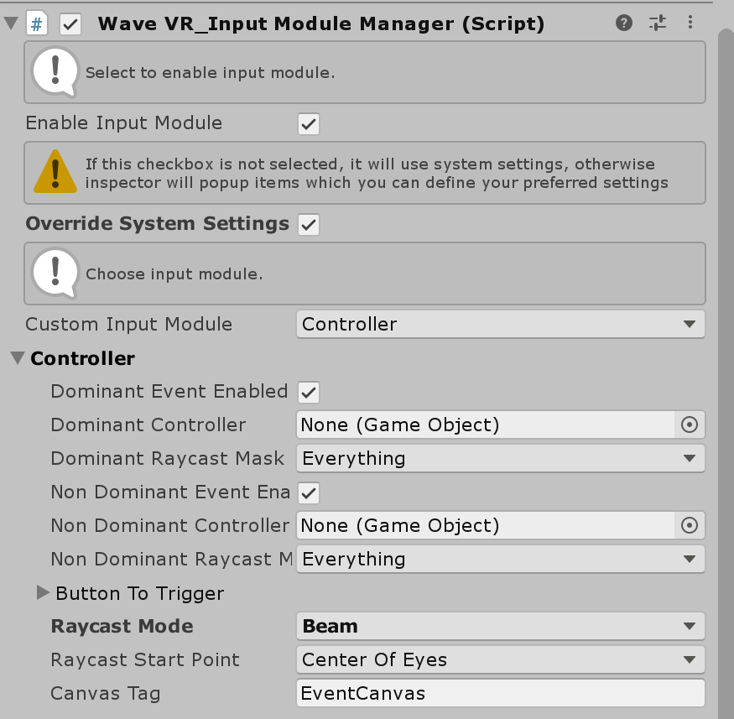Disable the component via header checkbox

[70, 23]
